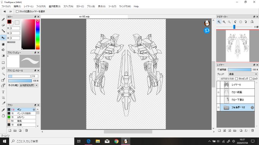Click rotate left icon in Navigator
This screenshot has height=145, width=259.
pyautogui.click(x=235, y=22)
